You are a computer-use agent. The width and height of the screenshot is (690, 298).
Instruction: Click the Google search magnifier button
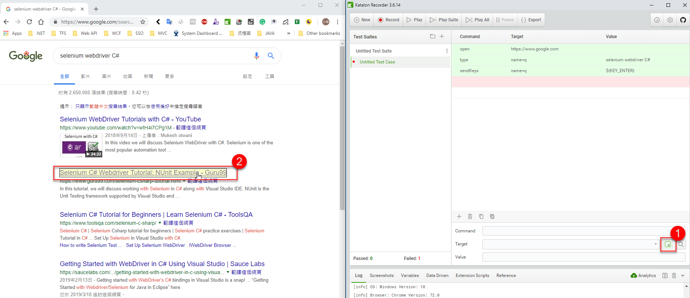click(x=271, y=55)
